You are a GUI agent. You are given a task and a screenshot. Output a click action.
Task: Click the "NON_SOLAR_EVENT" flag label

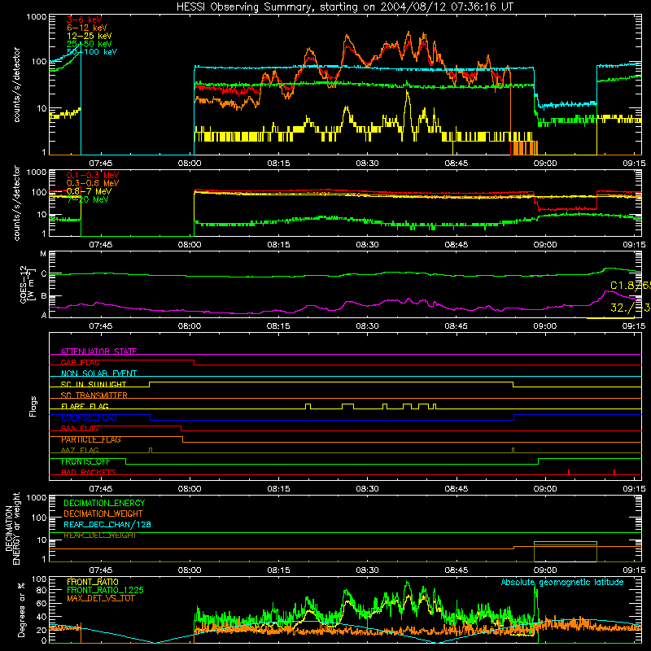pyautogui.click(x=98, y=374)
